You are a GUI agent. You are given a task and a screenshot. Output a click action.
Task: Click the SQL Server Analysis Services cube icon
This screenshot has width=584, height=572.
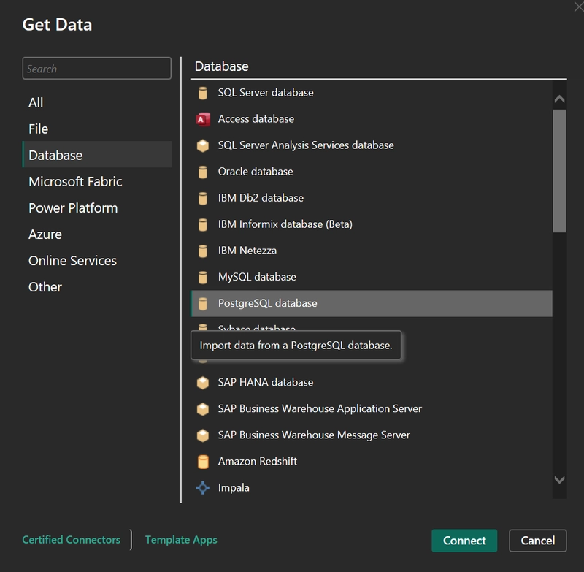[203, 145]
